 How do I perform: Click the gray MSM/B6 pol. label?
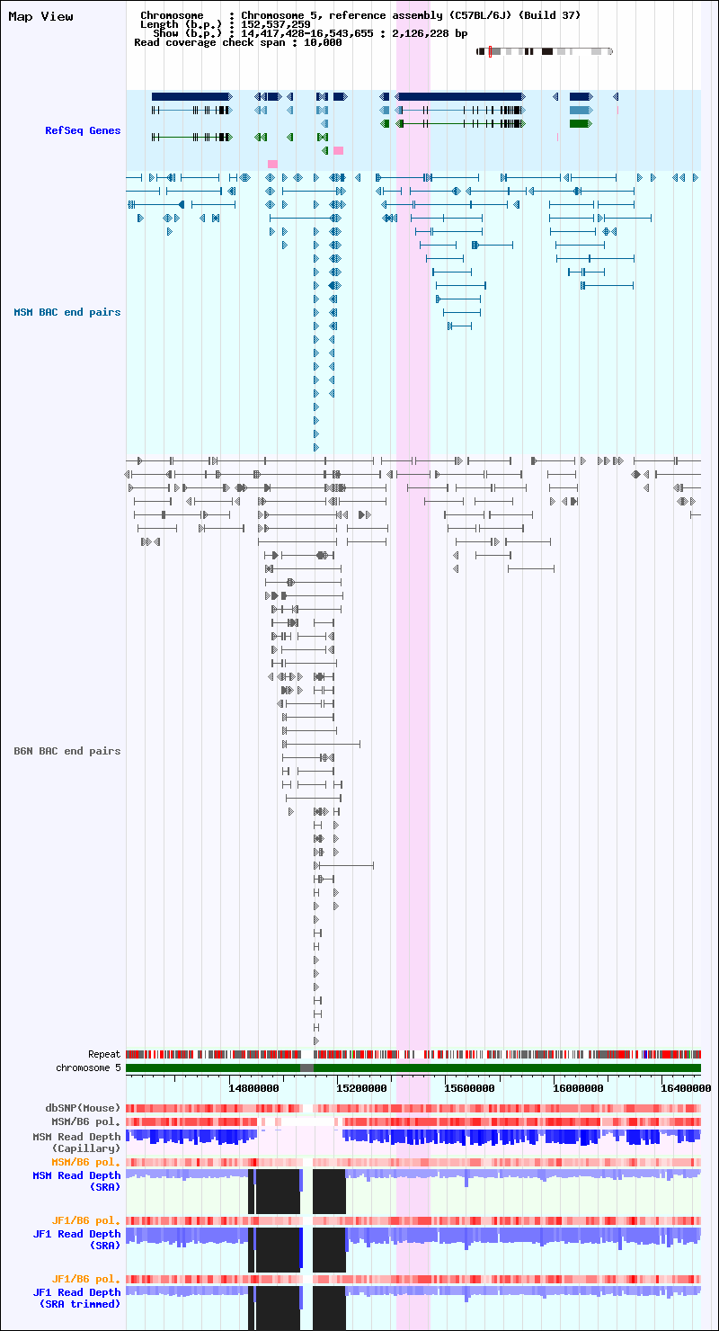[x=86, y=1121]
